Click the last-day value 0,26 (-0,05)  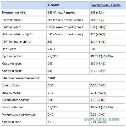pos(98,85)
